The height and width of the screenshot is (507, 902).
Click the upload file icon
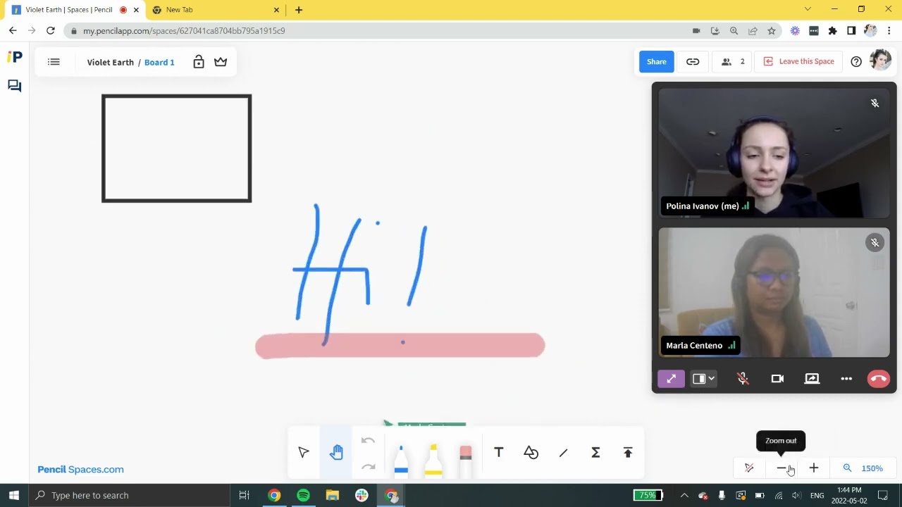click(628, 452)
